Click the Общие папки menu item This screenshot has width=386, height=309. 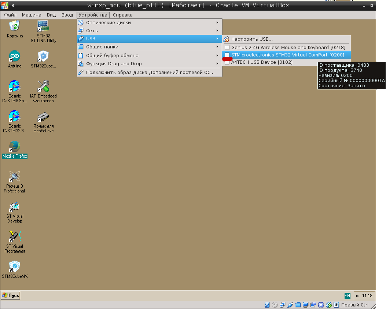[x=150, y=47]
